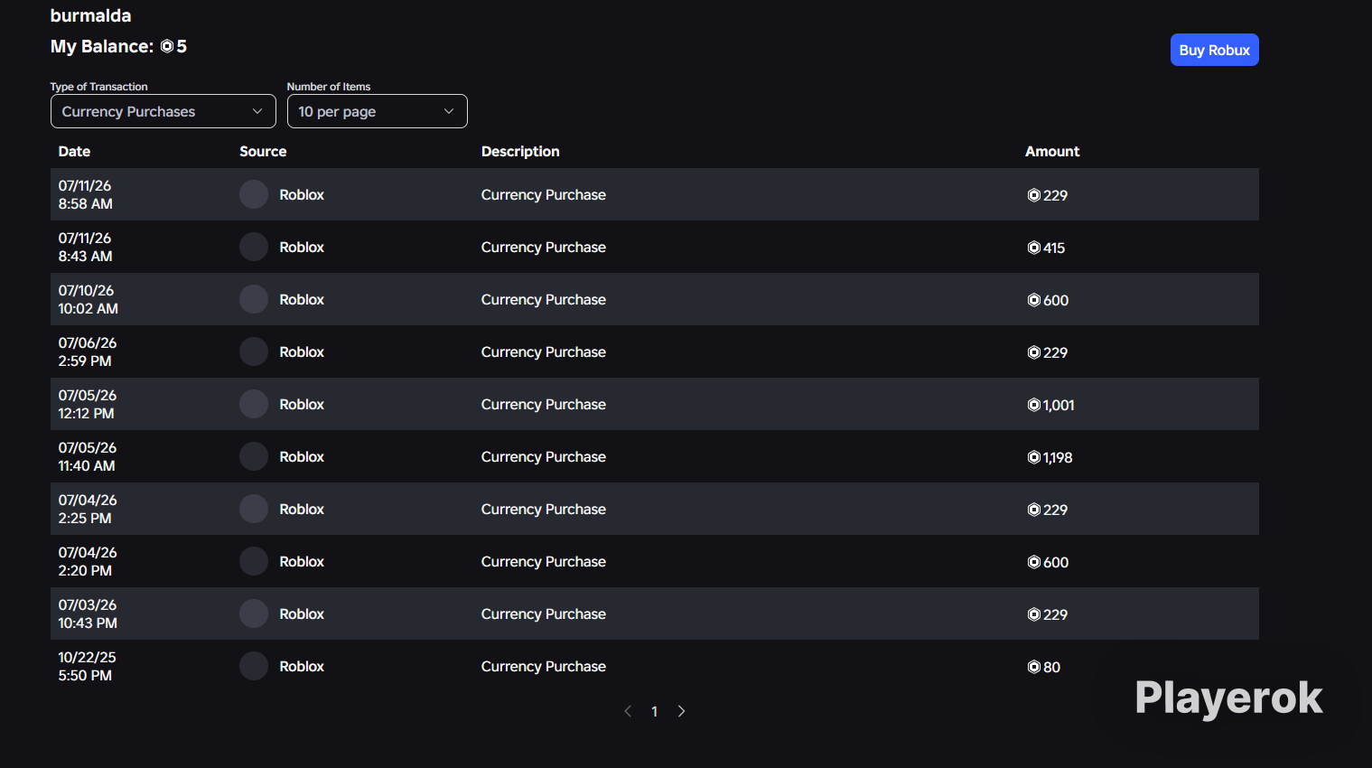Open Roblox source link in 8:58 AM row
Viewport: 1372px width, 768px height.
pos(302,194)
